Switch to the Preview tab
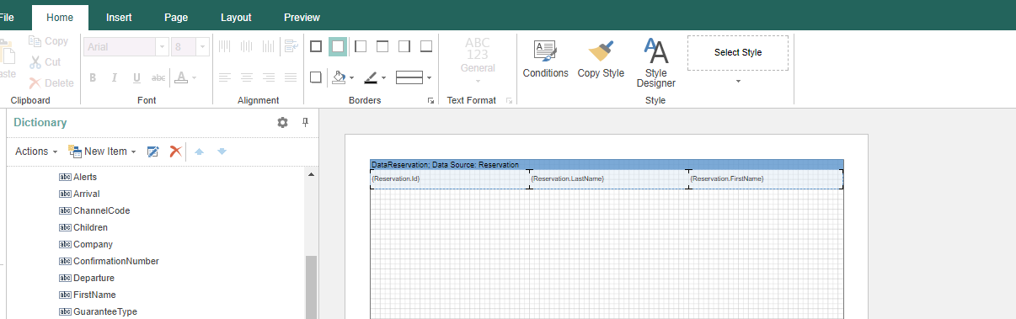This screenshot has width=1016, height=319. (x=302, y=17)
